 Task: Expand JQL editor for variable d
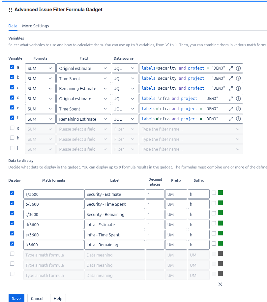point(231,99)
